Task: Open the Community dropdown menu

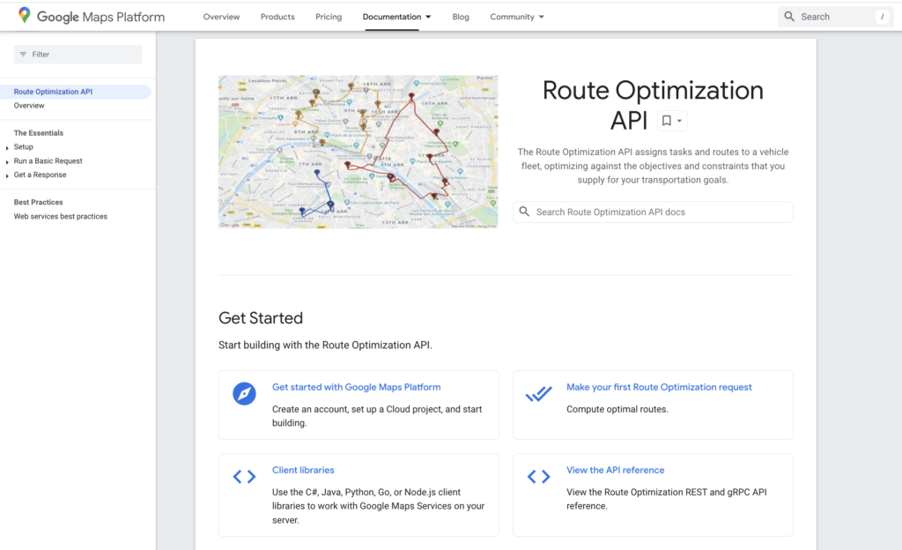Action: [x=517, y=16]
